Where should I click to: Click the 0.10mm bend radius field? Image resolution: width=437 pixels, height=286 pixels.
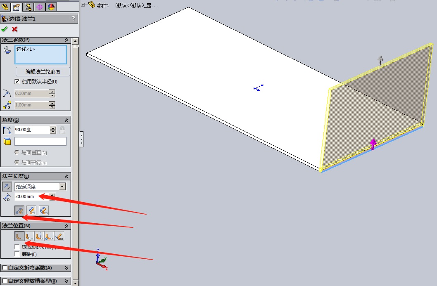(x=31, y=93)
